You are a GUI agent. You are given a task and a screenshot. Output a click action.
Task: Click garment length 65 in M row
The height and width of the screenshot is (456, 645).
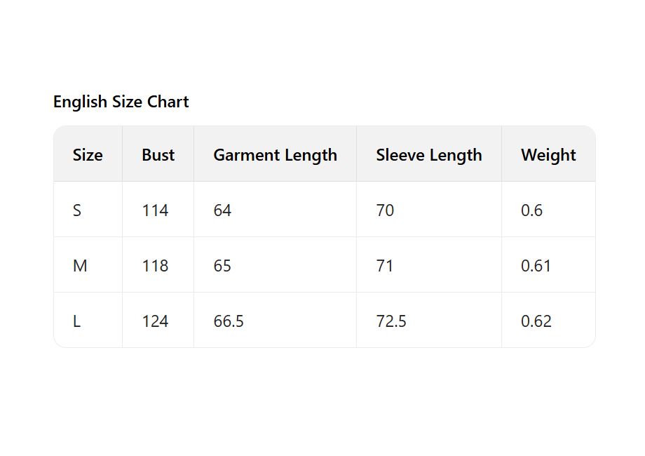222,266
